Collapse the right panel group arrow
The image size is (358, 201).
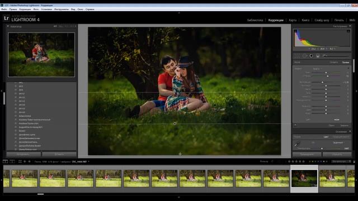357,91
